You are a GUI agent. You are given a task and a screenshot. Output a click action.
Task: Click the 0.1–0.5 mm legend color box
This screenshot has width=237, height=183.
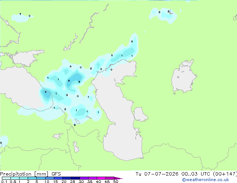point(6,178)
